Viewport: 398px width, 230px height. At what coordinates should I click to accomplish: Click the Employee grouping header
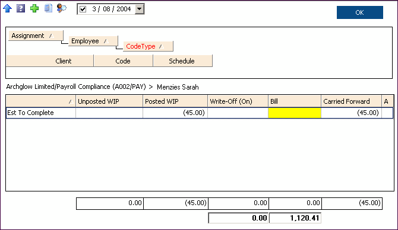pos(93,41)
